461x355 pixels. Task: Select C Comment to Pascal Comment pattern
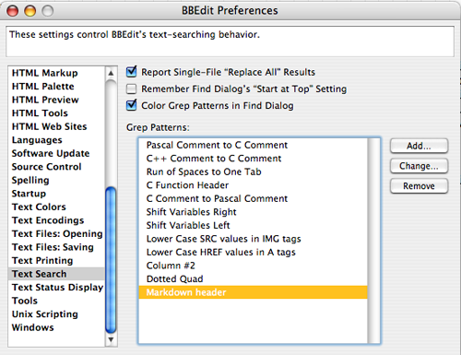[x=253, y=198]
